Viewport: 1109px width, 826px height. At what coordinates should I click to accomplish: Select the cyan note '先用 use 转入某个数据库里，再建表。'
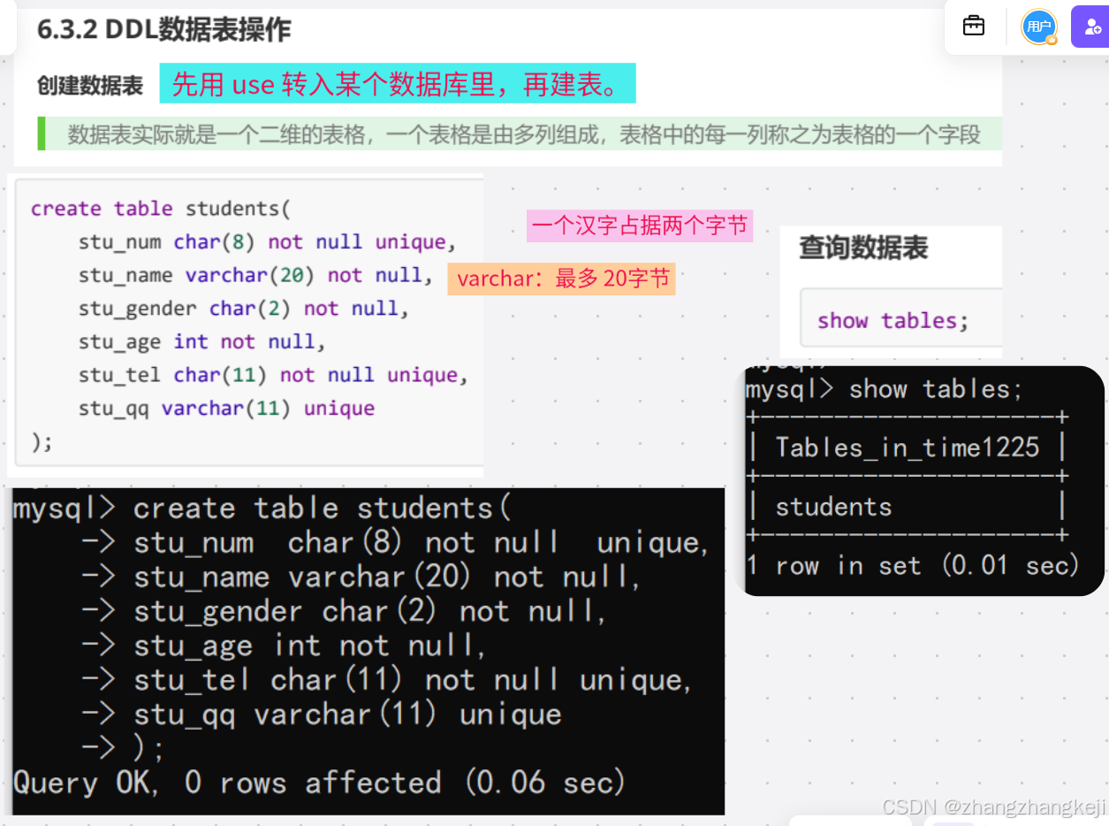coord(398,84)
